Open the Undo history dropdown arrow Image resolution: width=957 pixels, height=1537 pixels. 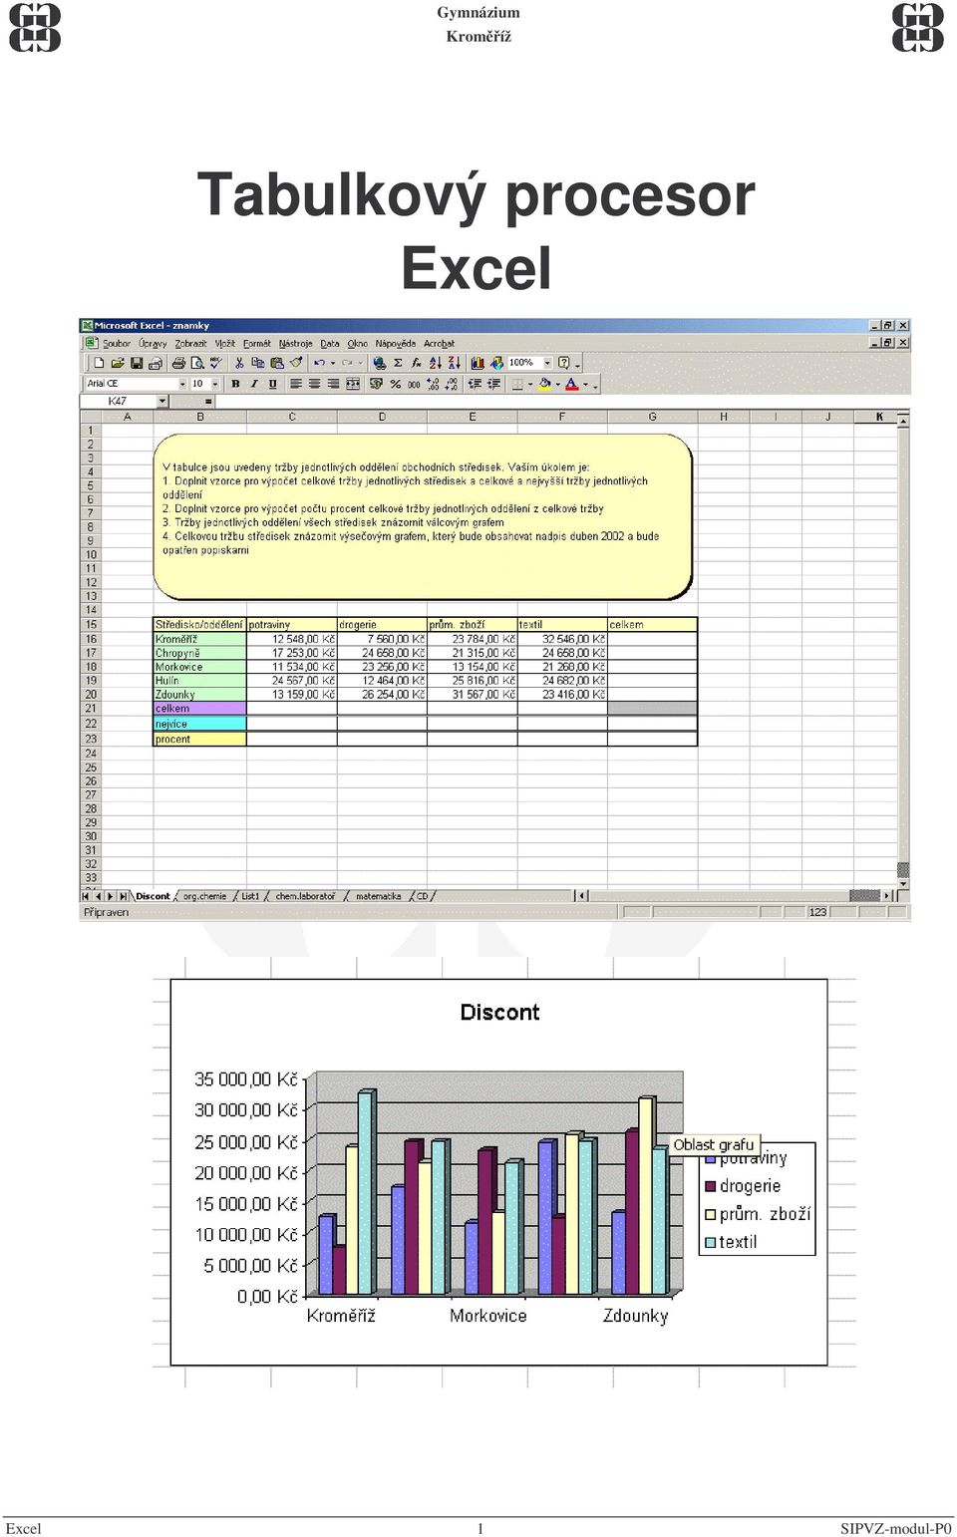333,363
